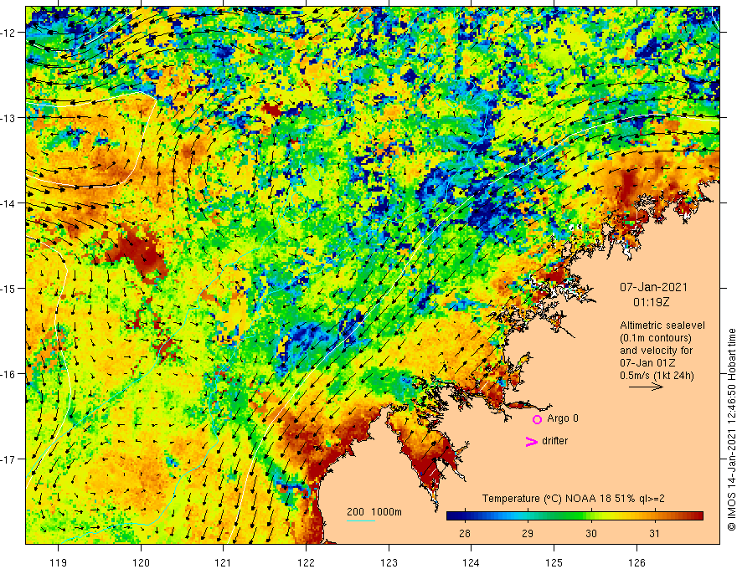Click the longitude axis label 120
The width and height of the screenshot is (737, 569).
pos(141,562)
